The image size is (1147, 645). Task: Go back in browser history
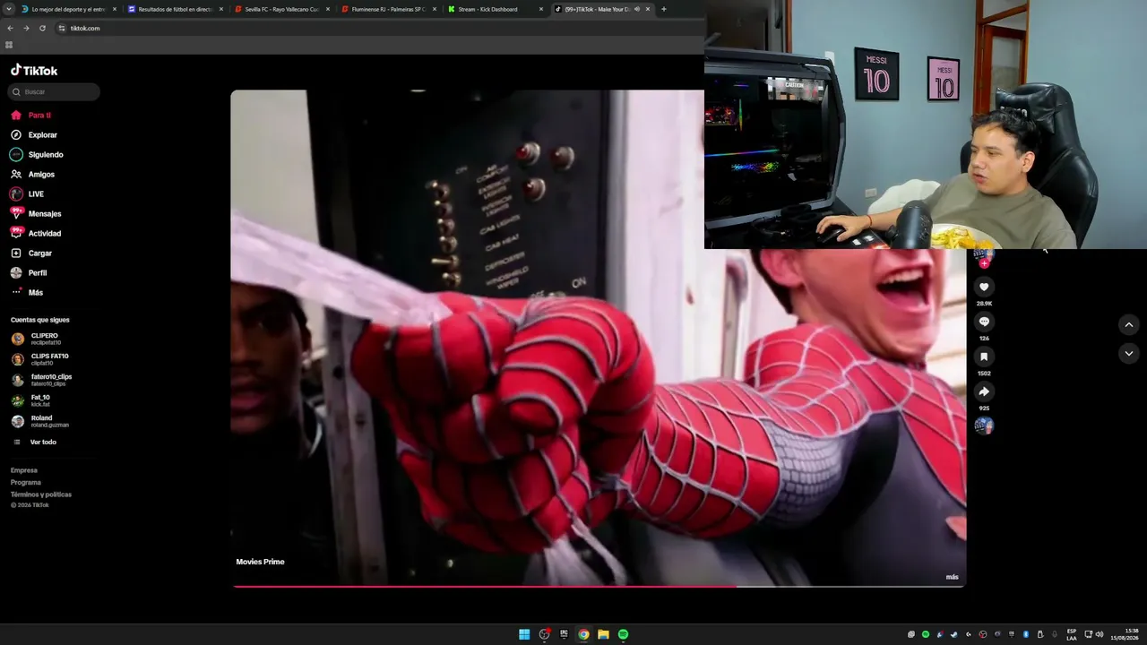pos(10,29)
